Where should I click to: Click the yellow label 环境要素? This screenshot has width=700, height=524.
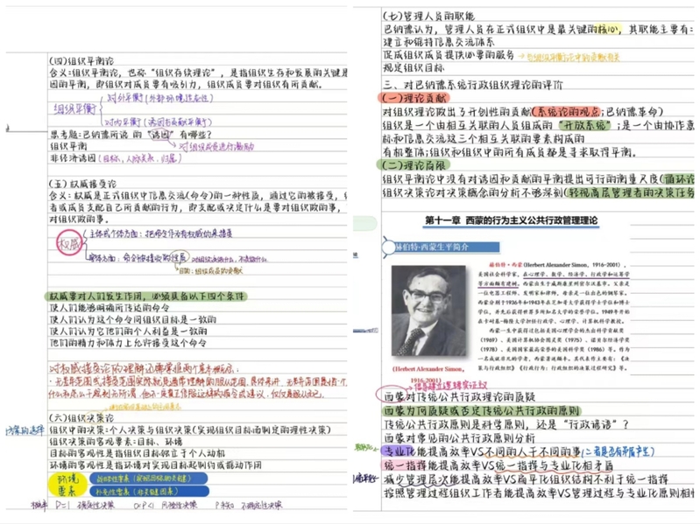[x=67, y=485]
